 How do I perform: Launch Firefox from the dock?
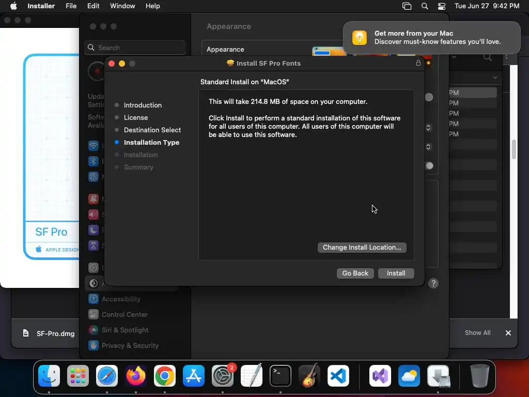(x=136, y=376)
